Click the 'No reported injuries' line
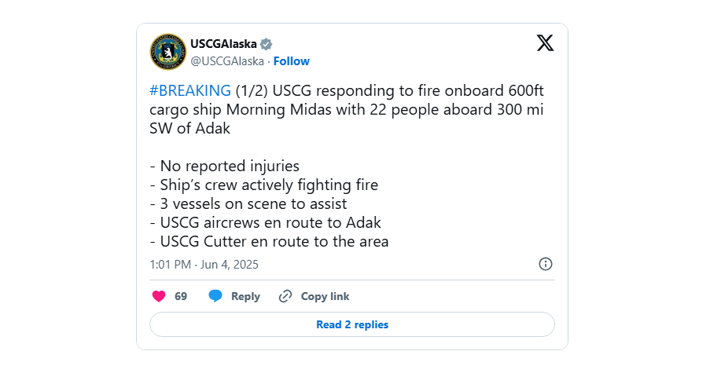This screenshot has width=710, height=366. point(225,166)
